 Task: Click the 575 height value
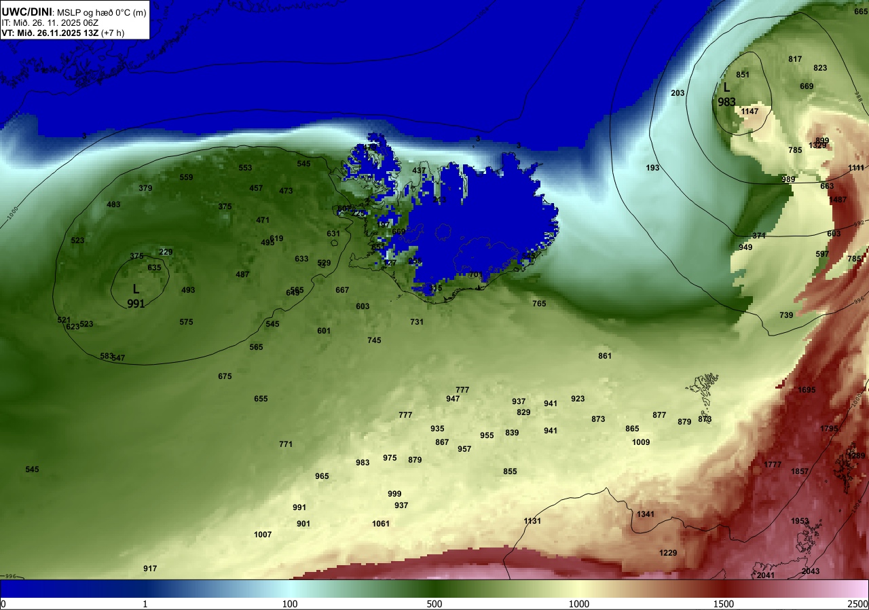point(186,322)
